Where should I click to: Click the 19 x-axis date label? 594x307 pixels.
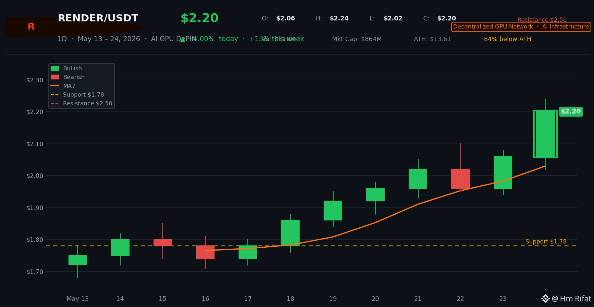coord(333,299)
